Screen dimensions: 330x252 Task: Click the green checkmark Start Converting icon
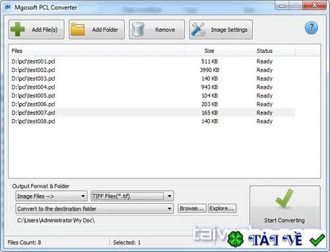pyautogui.click(x=284, y=199)
